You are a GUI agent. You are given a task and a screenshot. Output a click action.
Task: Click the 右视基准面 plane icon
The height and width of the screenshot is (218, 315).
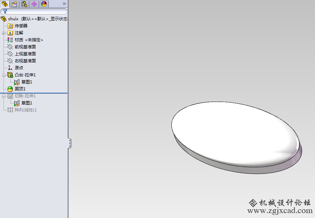click(x=10, y=61)
